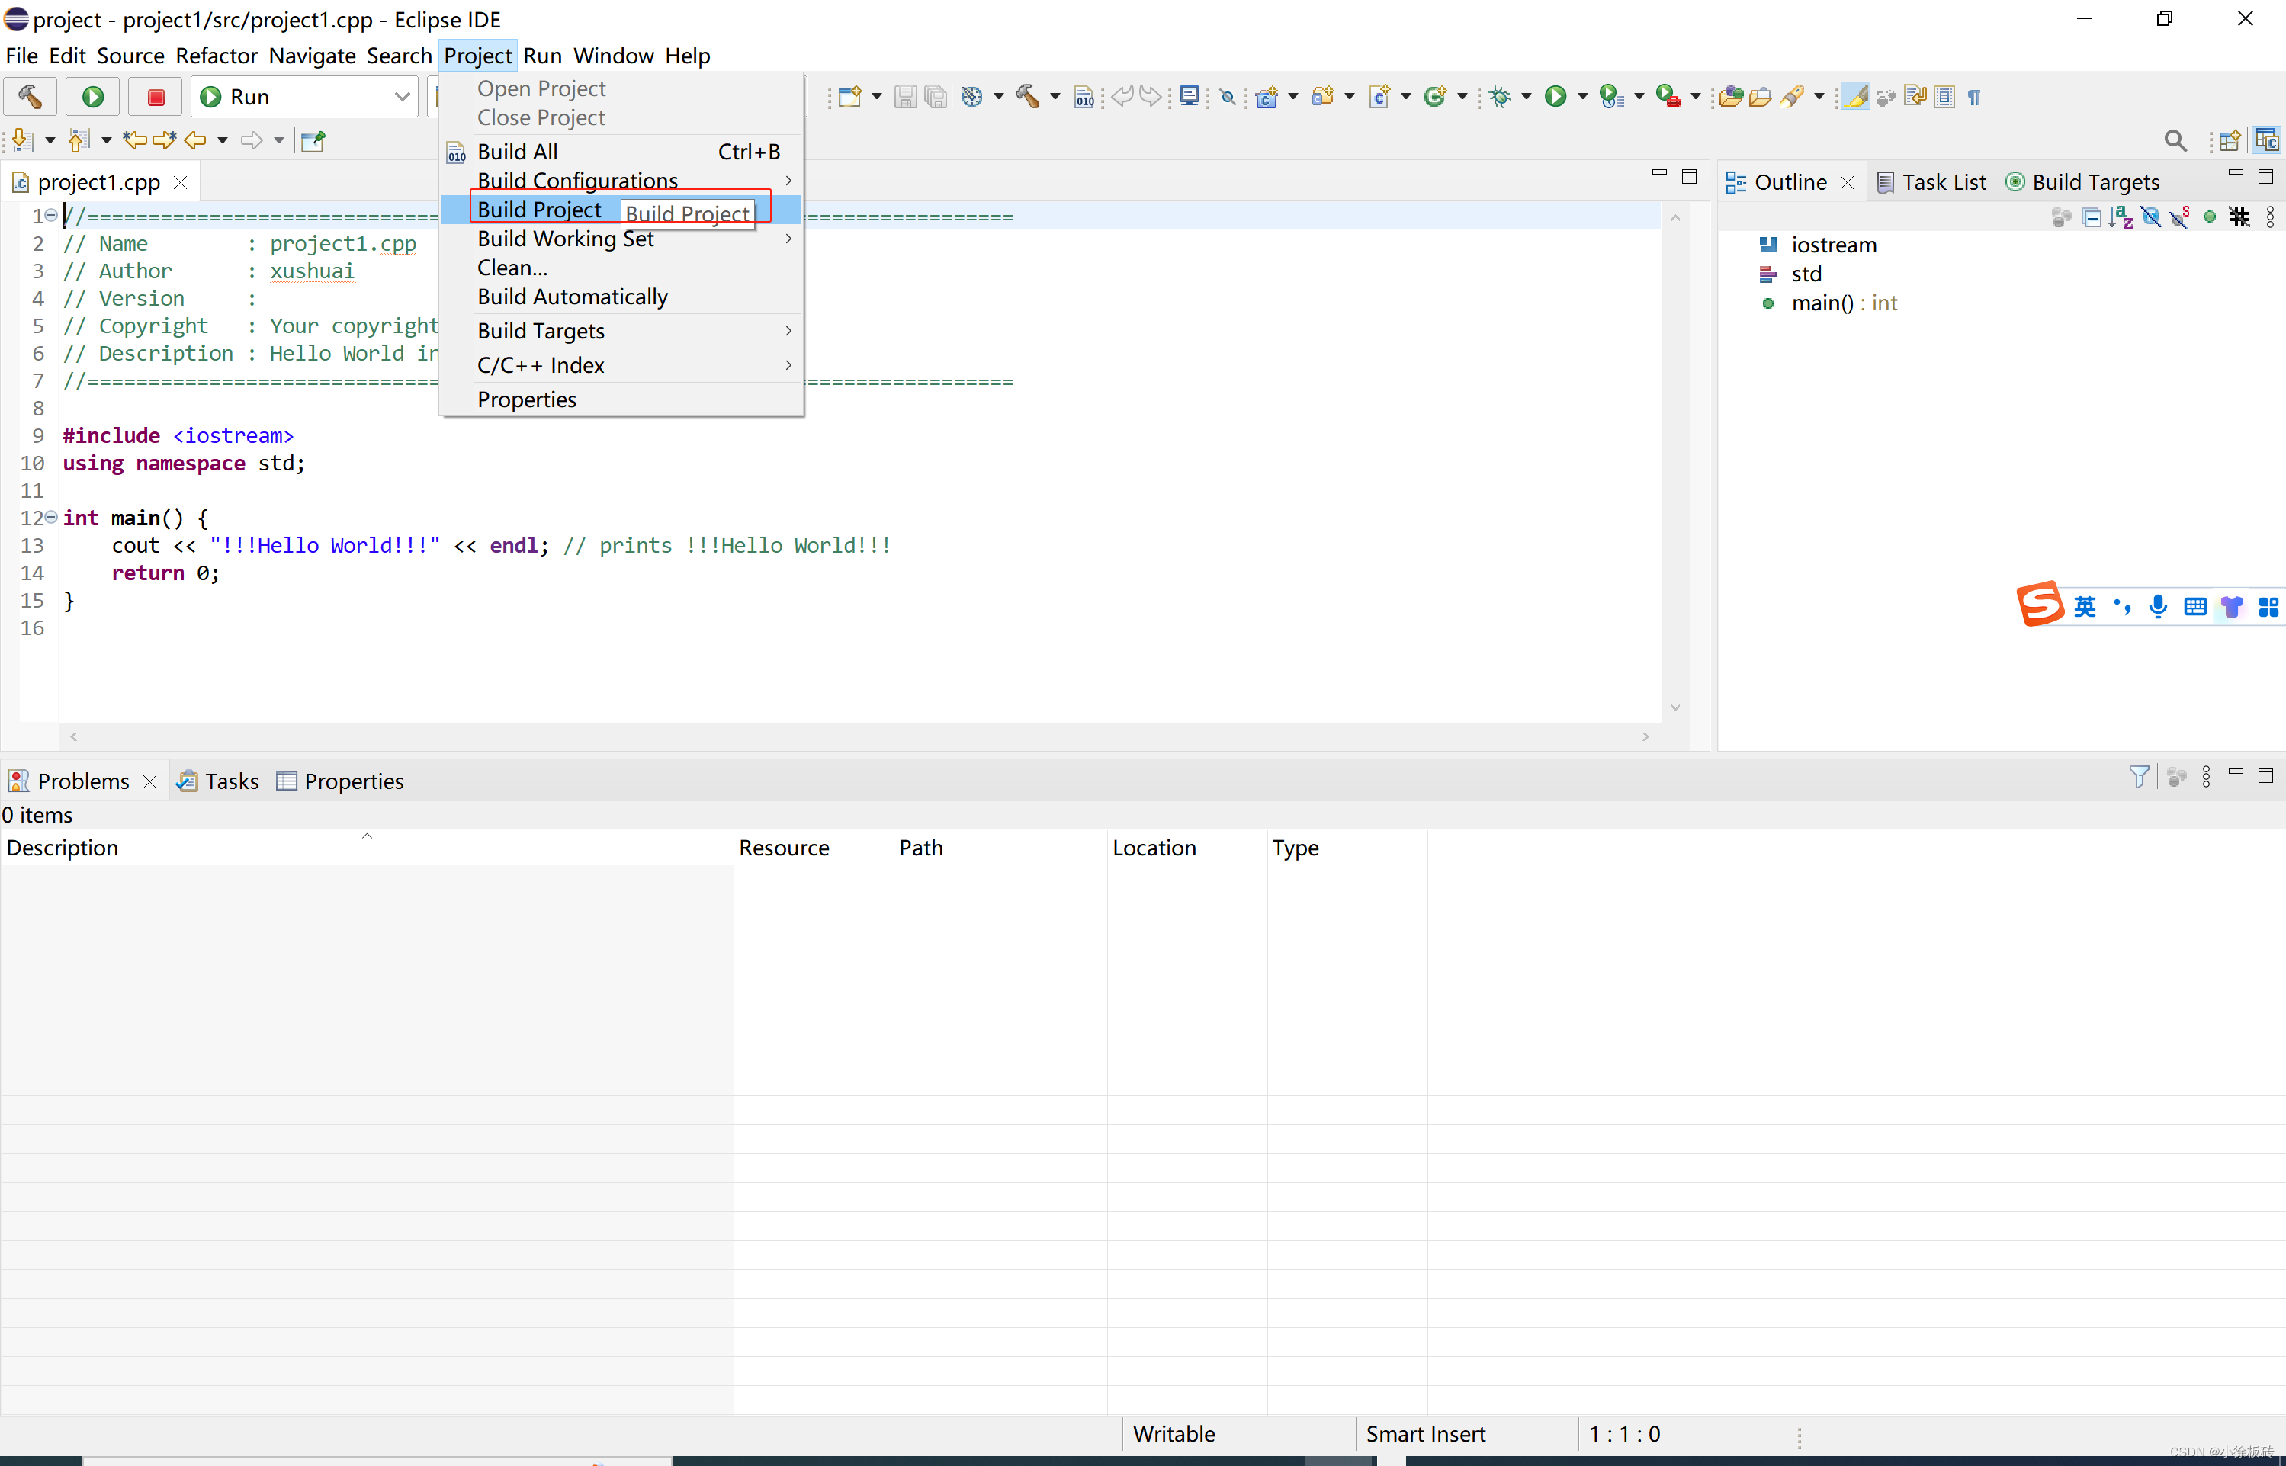
Task: Select main() in the Outline view
Action: coord(1822,303)
